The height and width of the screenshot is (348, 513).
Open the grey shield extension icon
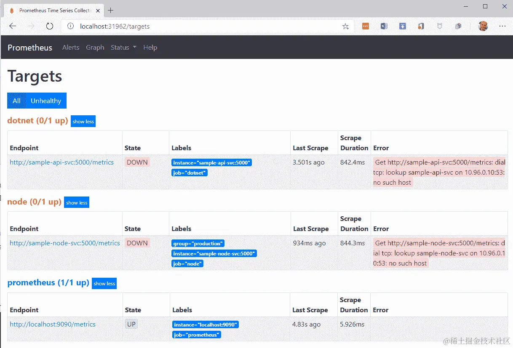(x=440, y=26)
